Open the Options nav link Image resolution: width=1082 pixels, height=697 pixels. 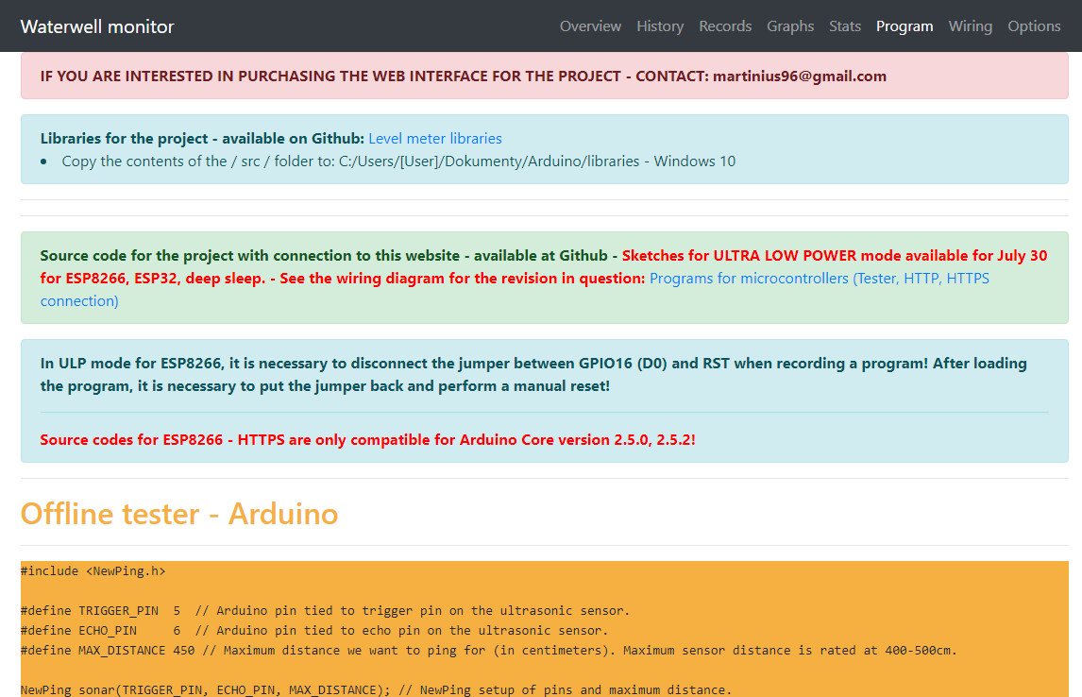click(1034, 26)
